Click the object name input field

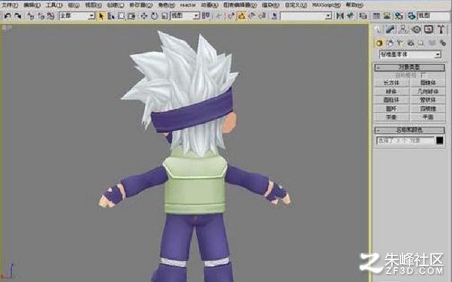[x=405, y=141]
